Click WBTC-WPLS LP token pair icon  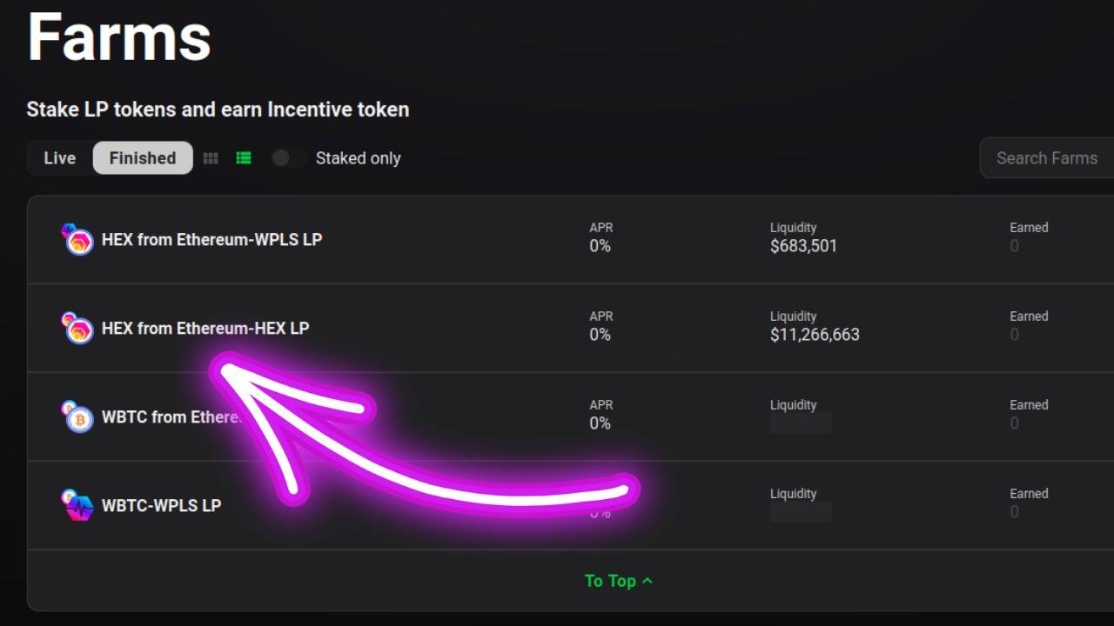coord(77,505)
